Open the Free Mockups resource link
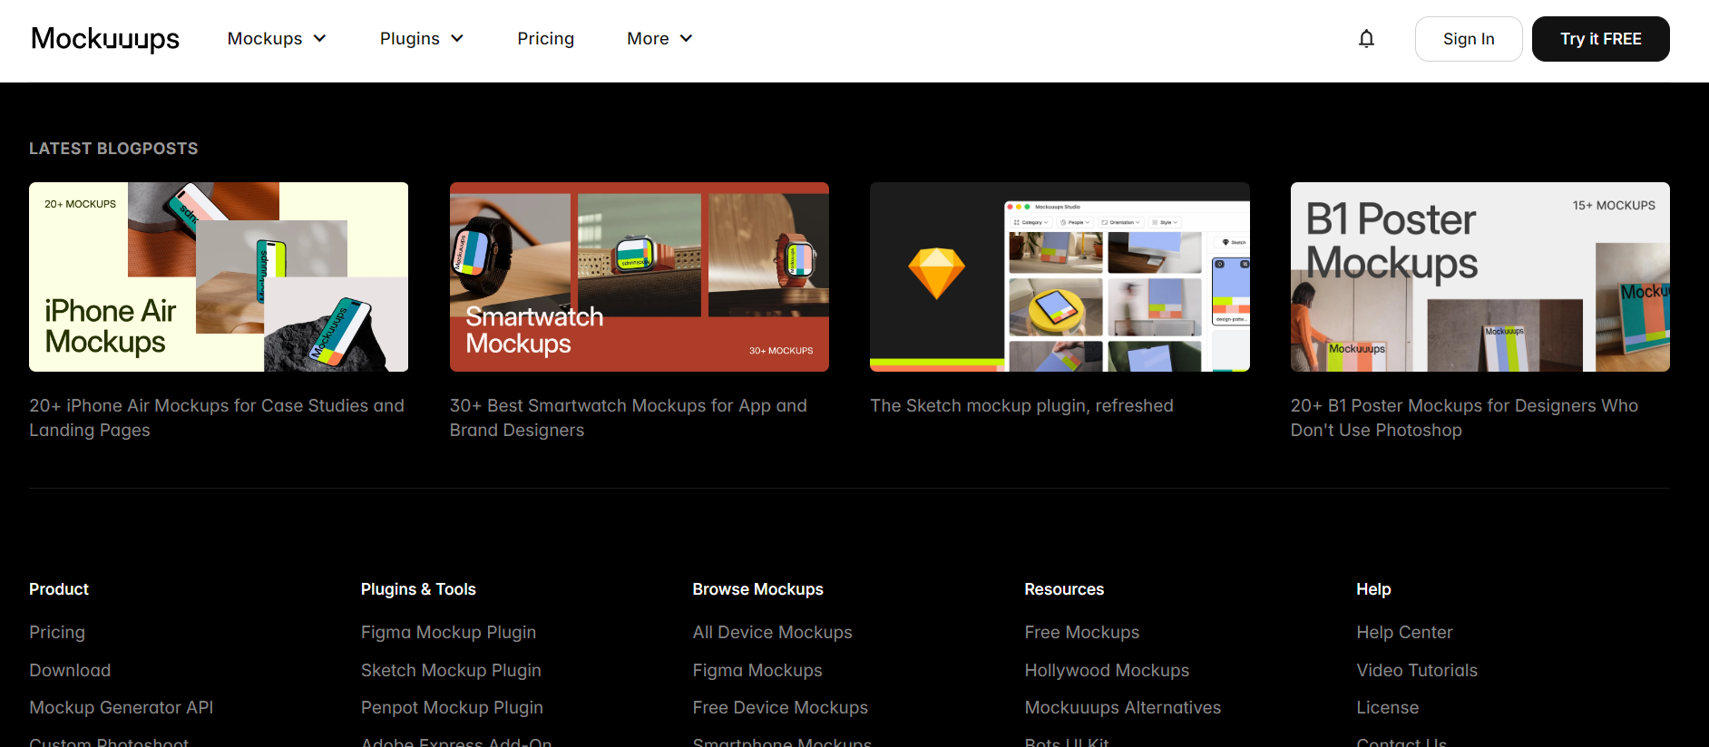 tap(1082, 633)
